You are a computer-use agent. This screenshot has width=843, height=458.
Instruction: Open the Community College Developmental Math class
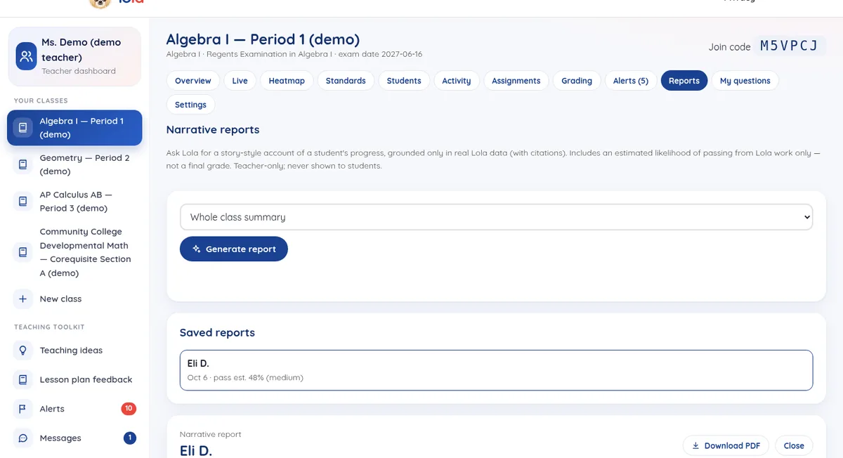click(74, 252)
